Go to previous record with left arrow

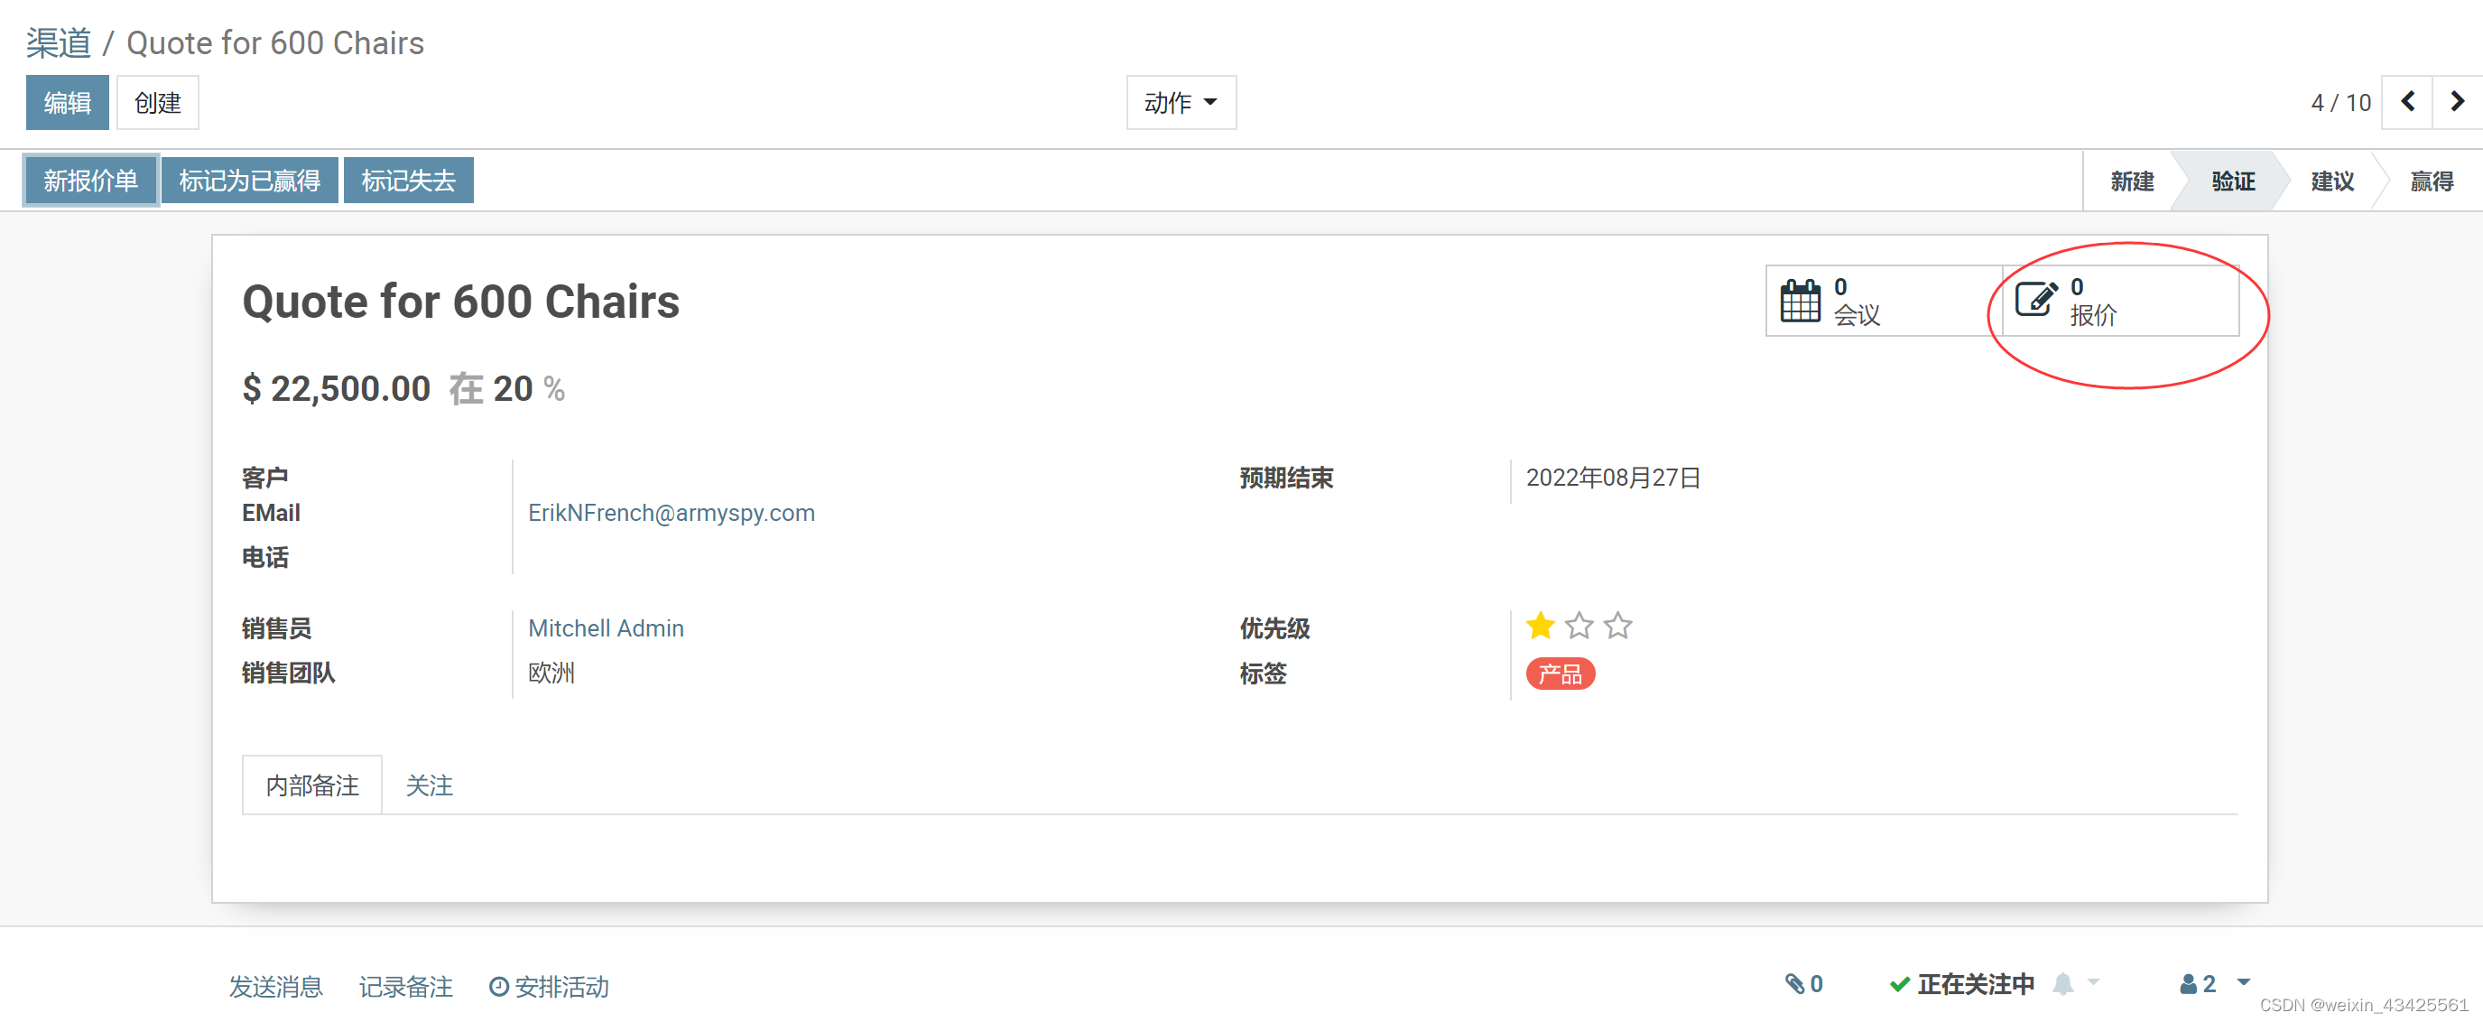pos(2407,101)
